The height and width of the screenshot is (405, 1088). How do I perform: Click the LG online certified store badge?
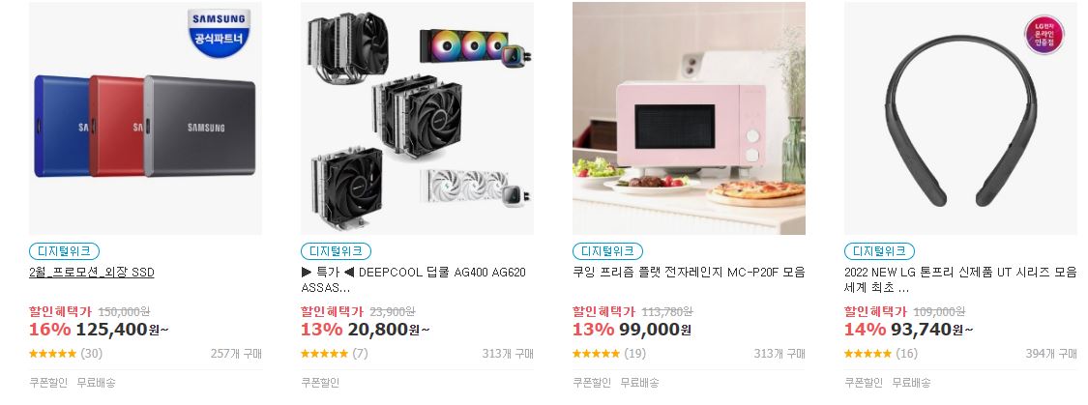[x=1044, y=34]
